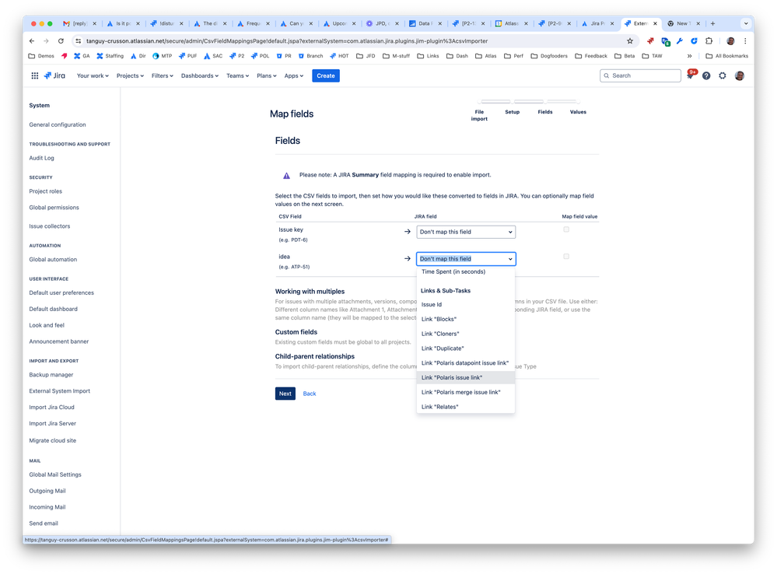The height and width of the screenshot is (574, 777).
Task: Open the All Bookmarks folder
Action: coord(726,56)
